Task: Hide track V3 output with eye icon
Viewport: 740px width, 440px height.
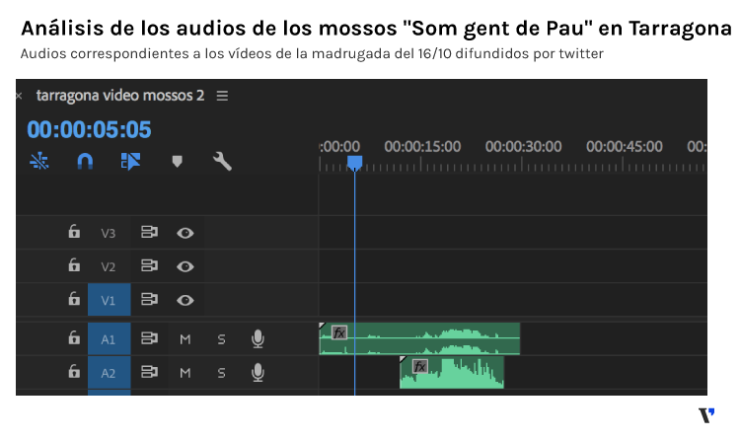Action: point(185,234)
